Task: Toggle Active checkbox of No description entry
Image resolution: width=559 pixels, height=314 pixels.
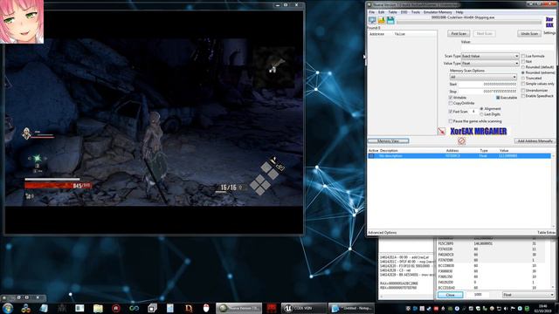Action: (371, 156)
